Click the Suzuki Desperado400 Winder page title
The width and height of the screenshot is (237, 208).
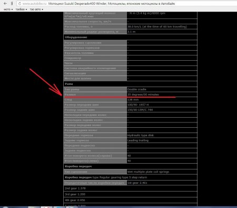pos(112,4)
